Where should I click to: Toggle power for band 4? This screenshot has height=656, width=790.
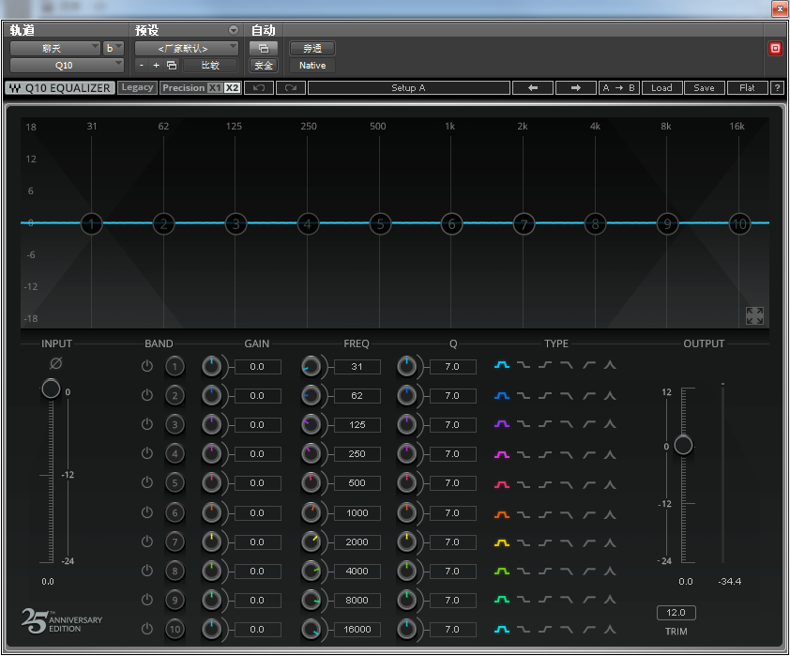tap(147, 454)
